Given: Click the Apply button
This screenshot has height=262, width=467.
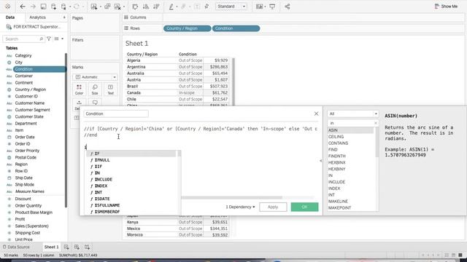Looking at the screenshot, I should point(273,207).
